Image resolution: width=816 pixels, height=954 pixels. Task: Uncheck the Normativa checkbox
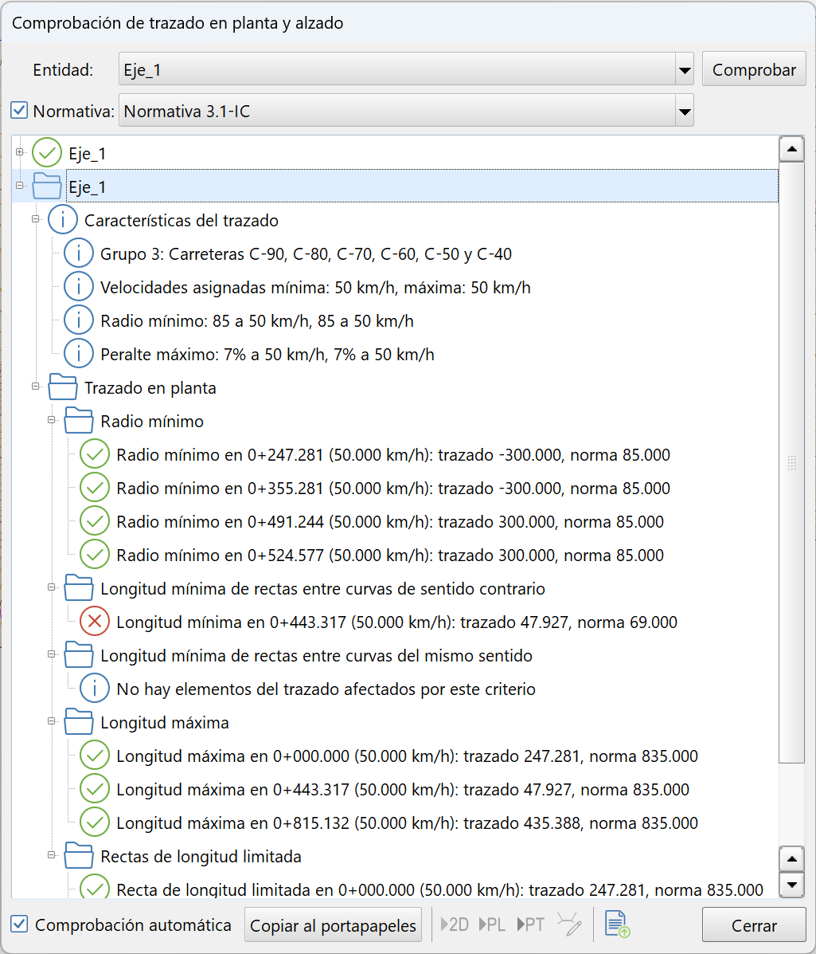pos(19,111)
